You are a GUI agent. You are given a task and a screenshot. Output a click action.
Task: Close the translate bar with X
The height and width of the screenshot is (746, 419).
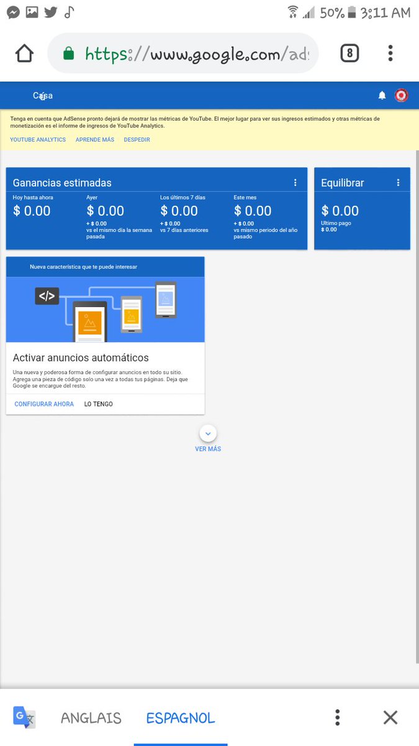pos(390,717)
